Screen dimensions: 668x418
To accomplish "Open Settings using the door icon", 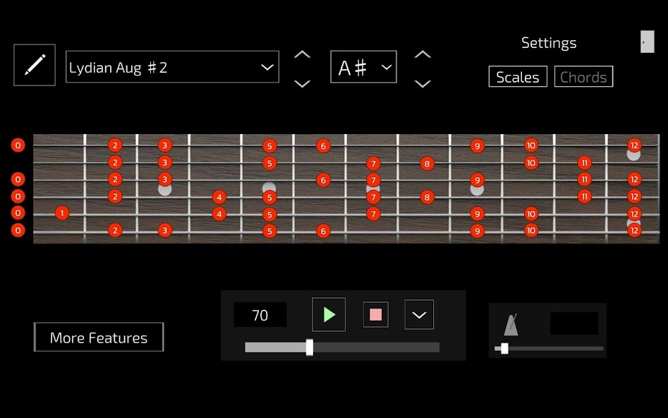I will coord(647,42).
